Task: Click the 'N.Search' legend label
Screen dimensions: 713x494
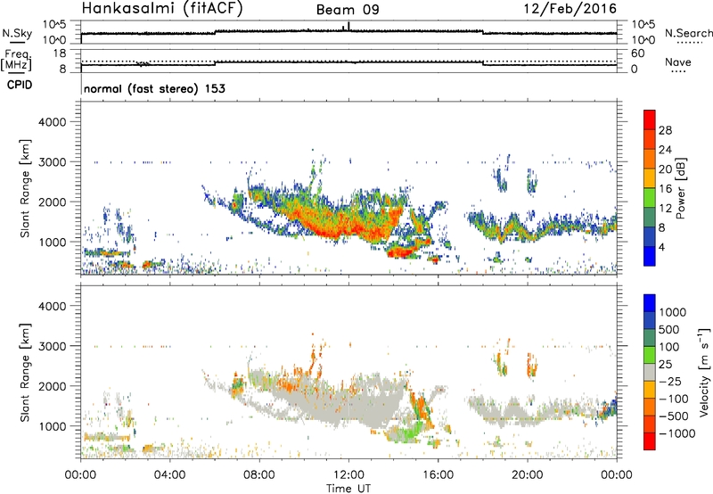Action: (x=688, y=33)
